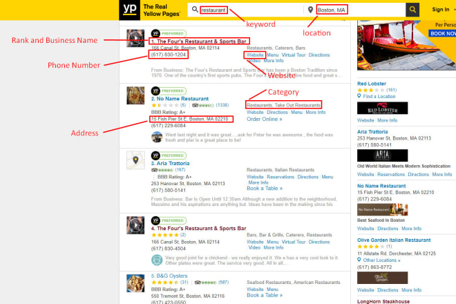Open Virtual Tour link in listing 1
This screenshot has width=456, height=304.
click(x=294, y=55)
